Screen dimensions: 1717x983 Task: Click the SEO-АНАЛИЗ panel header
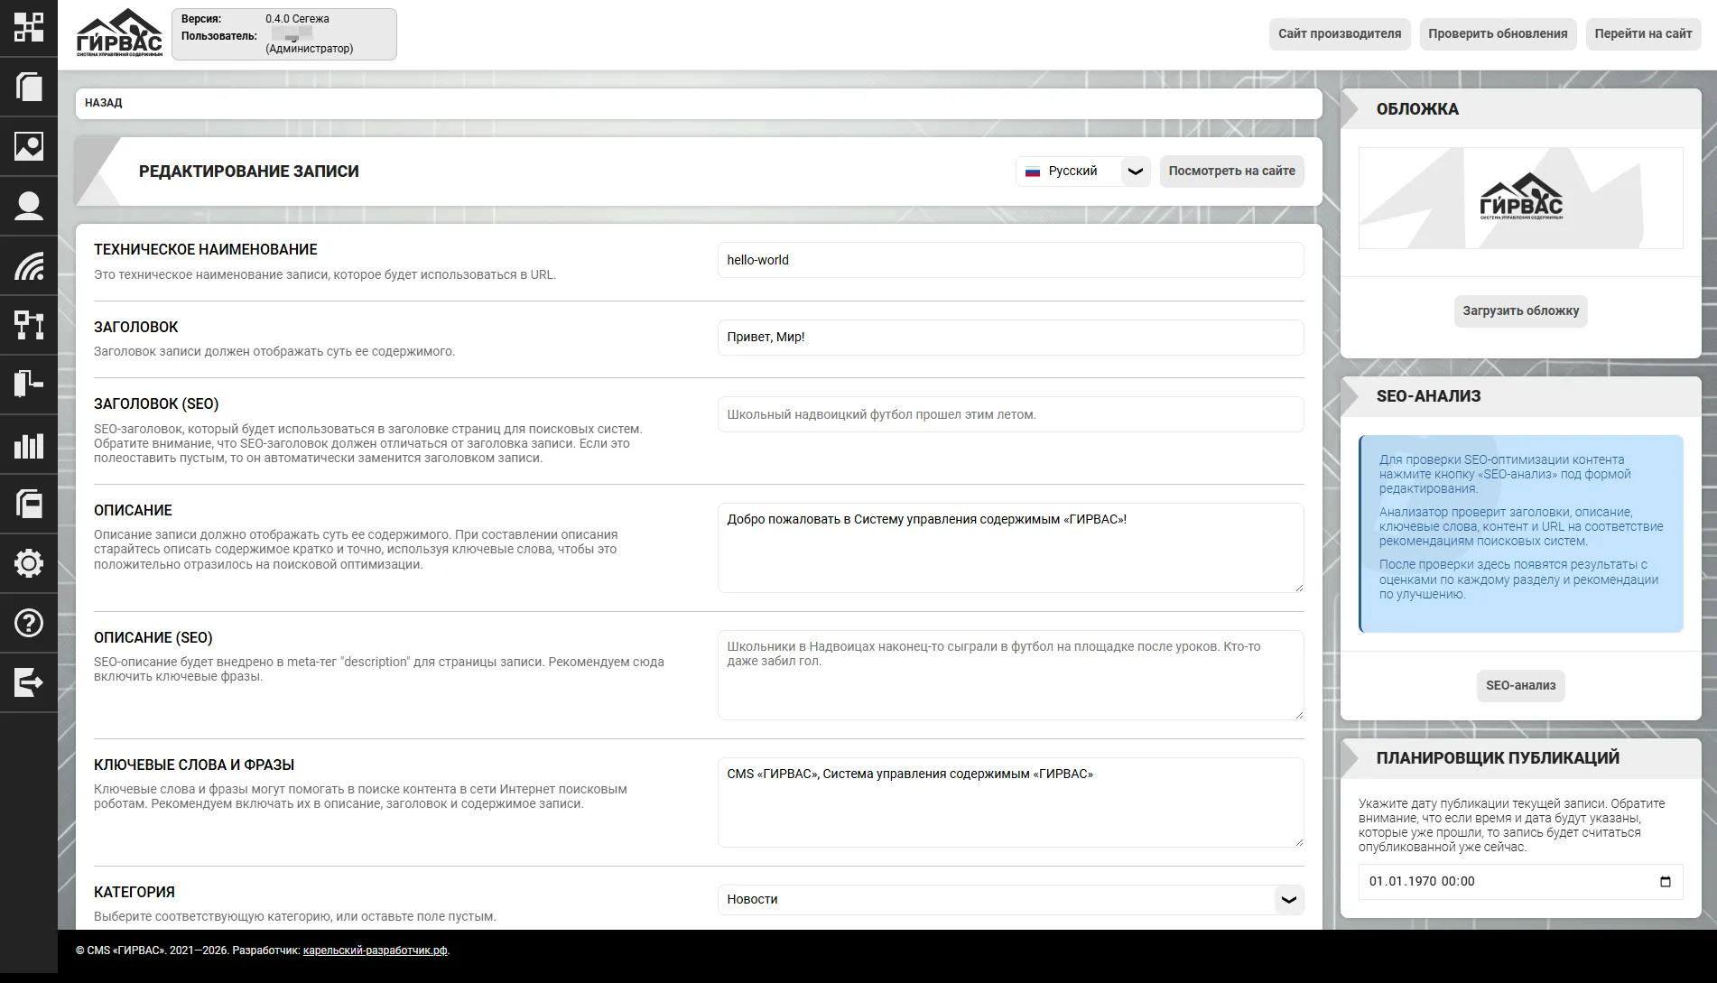(1520, 396)
